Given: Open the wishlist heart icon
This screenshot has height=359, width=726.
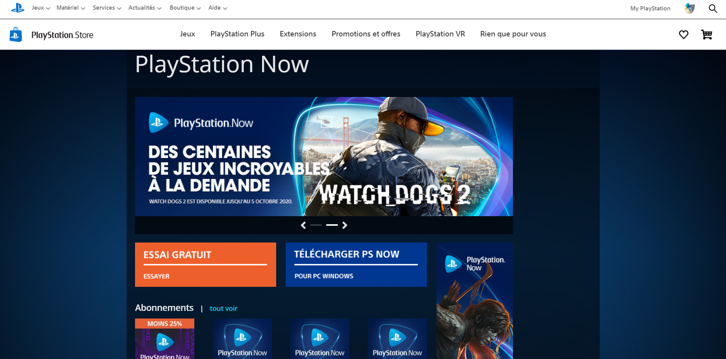Looking at the screenshot, I should 684,35.
